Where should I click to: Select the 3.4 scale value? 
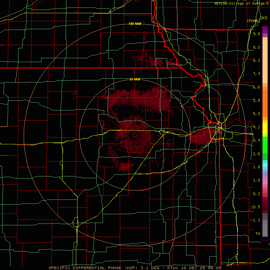[256, 140]
